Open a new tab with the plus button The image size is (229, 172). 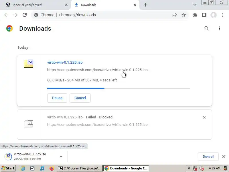(146, 5)
